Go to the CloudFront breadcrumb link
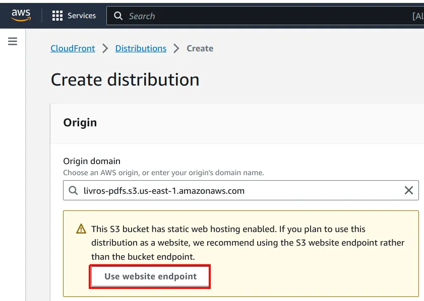424x301 pixels. point(73,48)
